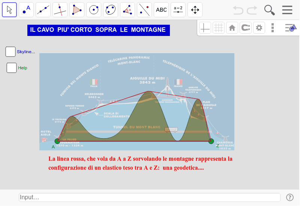The height and width of the screenshot is (206, 300).
Task: Open the input help question mark
Action: pyautogui.click(x=289, y=197)
